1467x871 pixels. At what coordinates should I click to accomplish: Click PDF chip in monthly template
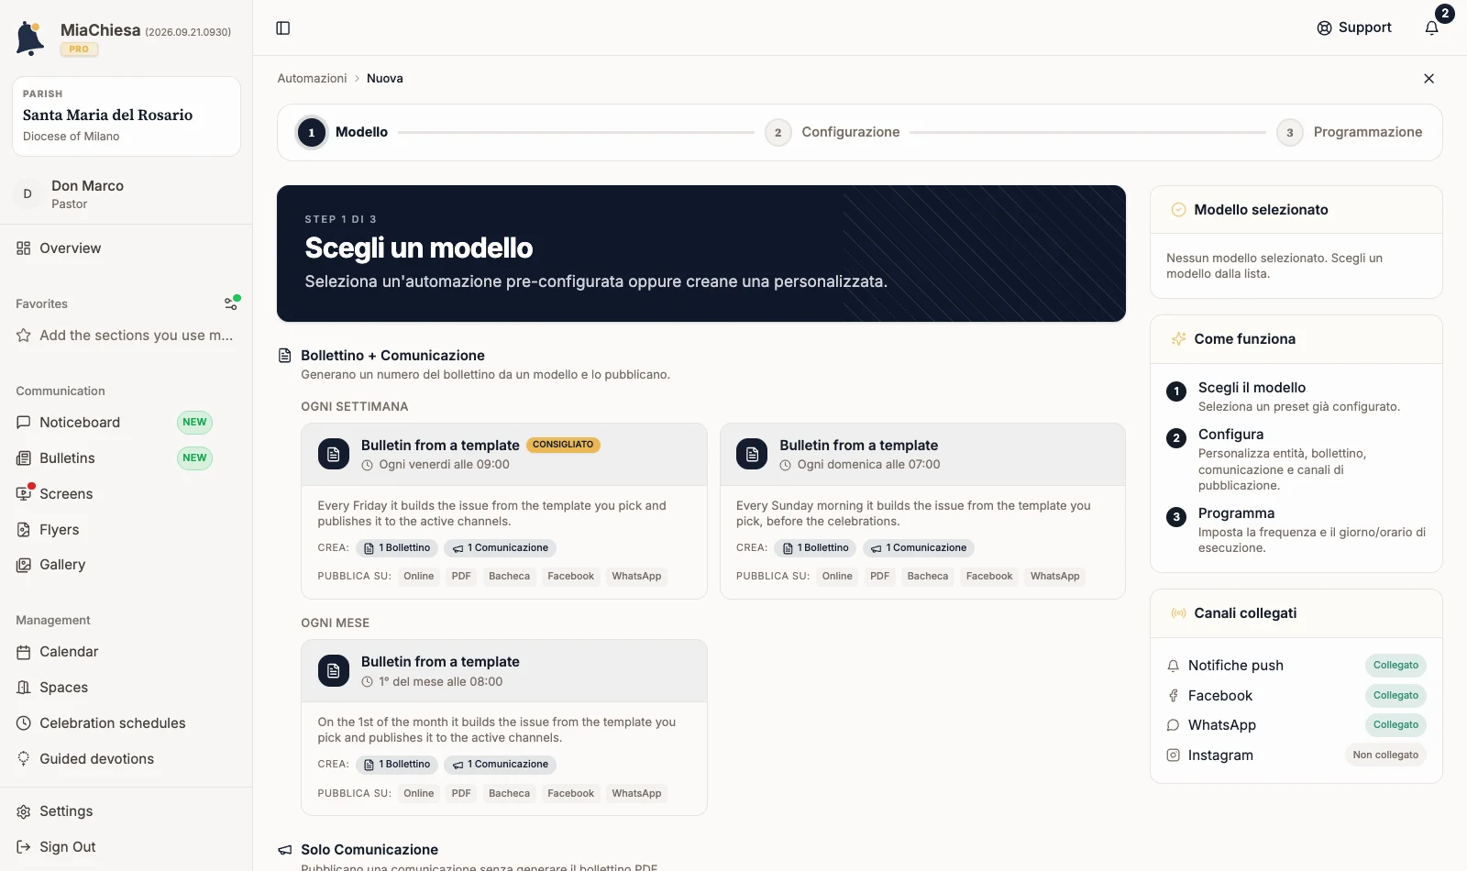click(461, 794)
